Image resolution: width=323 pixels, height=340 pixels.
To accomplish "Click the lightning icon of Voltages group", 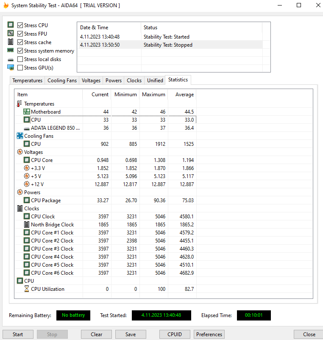I will (x=20, y=152).
